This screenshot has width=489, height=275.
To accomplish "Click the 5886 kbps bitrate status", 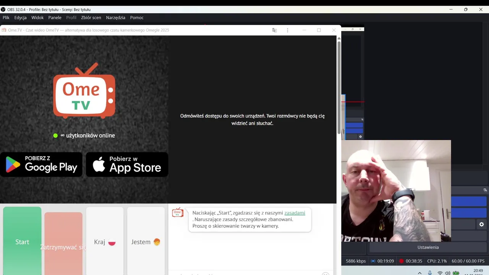I will 356,261.
